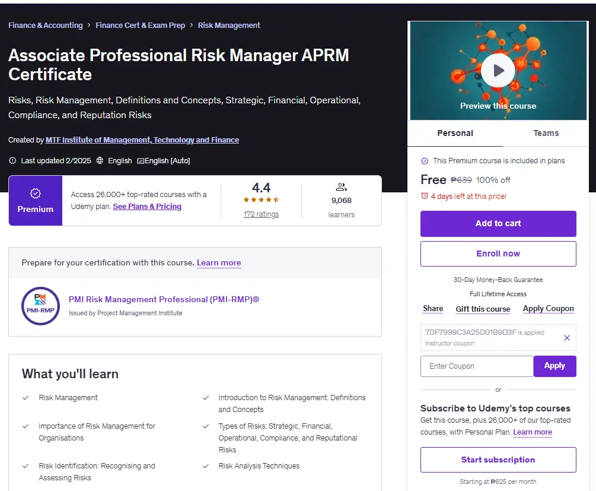Click the Add to cart button
This screenshot has width=596, height=491.
(498, 223)
